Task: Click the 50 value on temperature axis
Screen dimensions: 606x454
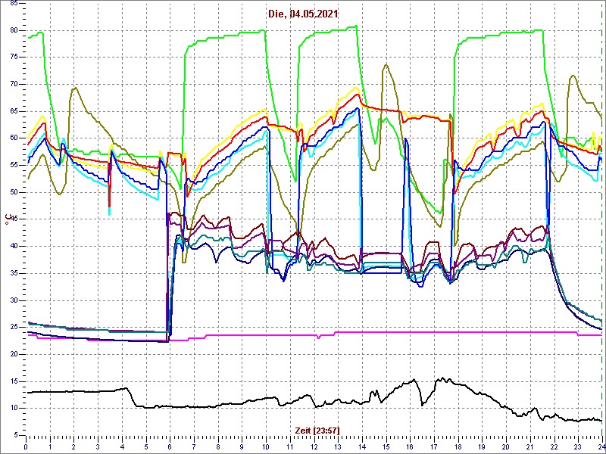Action: click(14, 192)
